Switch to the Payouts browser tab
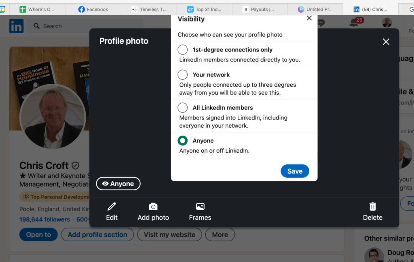 (260, 9)
